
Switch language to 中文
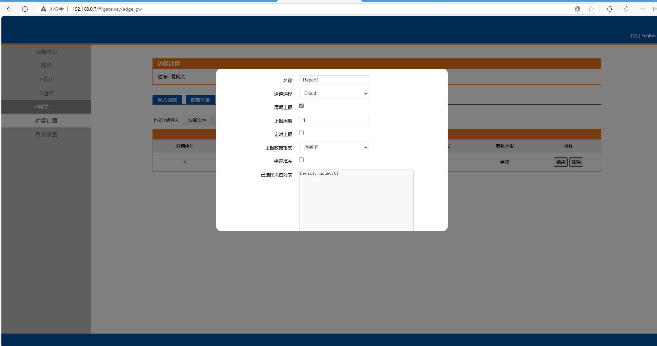[x=633, y=36]
